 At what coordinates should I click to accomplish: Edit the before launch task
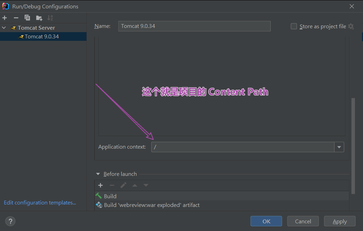124,185
